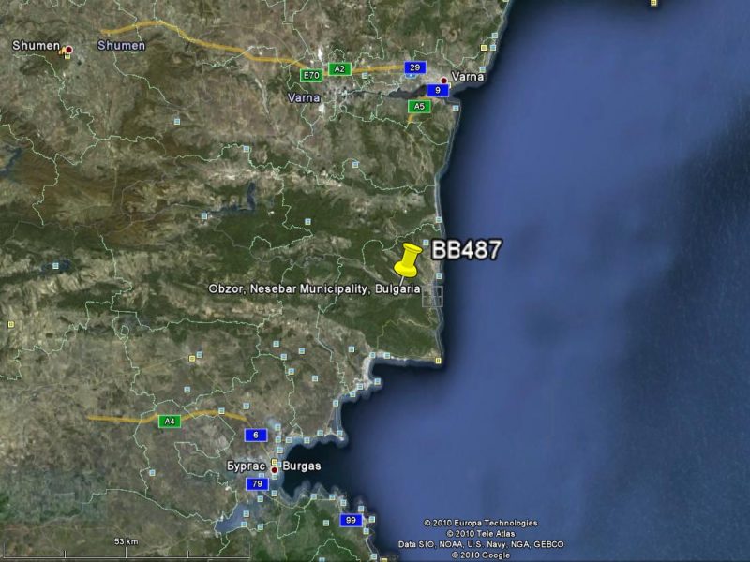Click the Cyrillic Бургас city label

tap(247, 466)
